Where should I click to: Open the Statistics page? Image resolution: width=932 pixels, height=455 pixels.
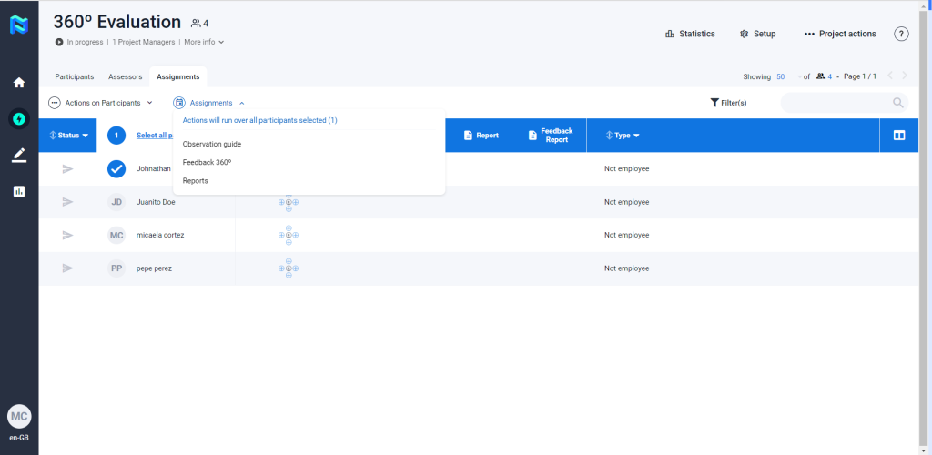[690, 34]
